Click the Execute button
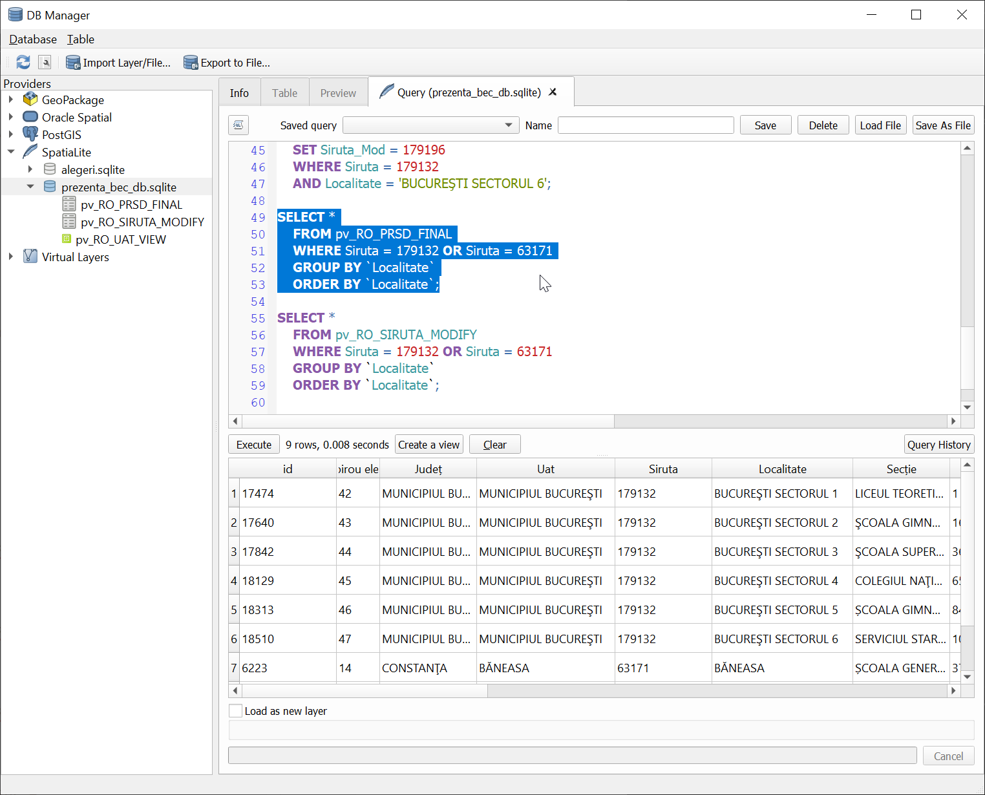Image resolution: width=985 pixels, height=795 pixels. 254,445
